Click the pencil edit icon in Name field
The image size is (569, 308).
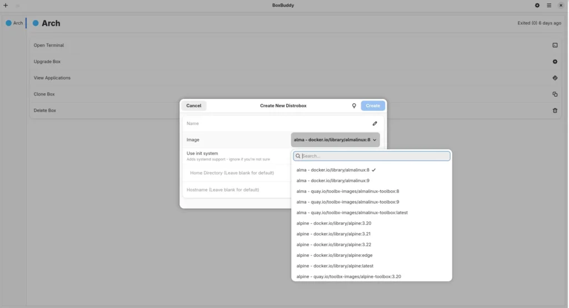pos(375,124)
